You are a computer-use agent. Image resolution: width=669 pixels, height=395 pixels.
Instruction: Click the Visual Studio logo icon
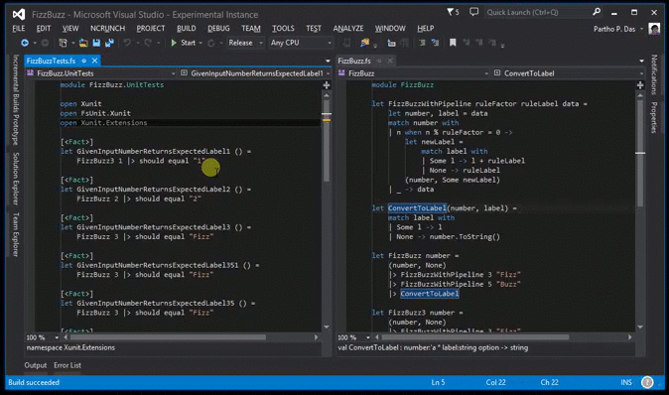(18, 15)
